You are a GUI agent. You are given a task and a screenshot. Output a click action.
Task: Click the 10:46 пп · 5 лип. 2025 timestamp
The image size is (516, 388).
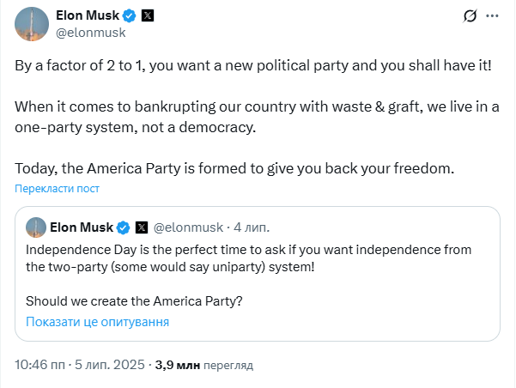81,365
